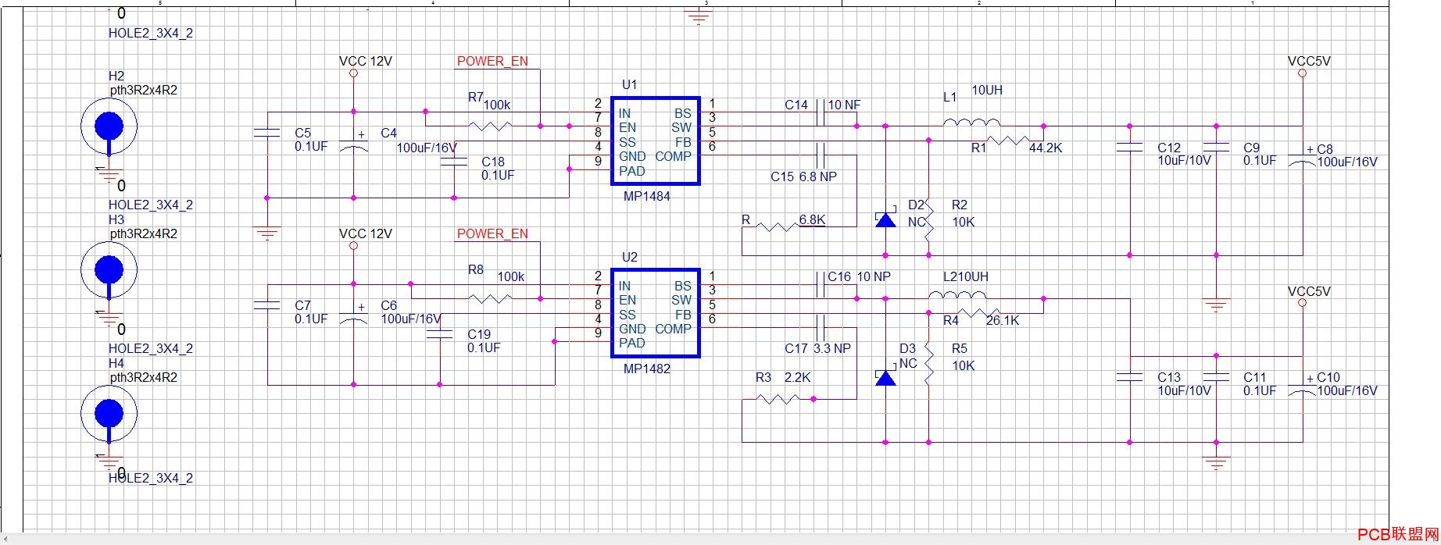This screenshot has height=545, width=1441.
Task: Click the ground symbol below C5
Action: click(x=267, y=233)
